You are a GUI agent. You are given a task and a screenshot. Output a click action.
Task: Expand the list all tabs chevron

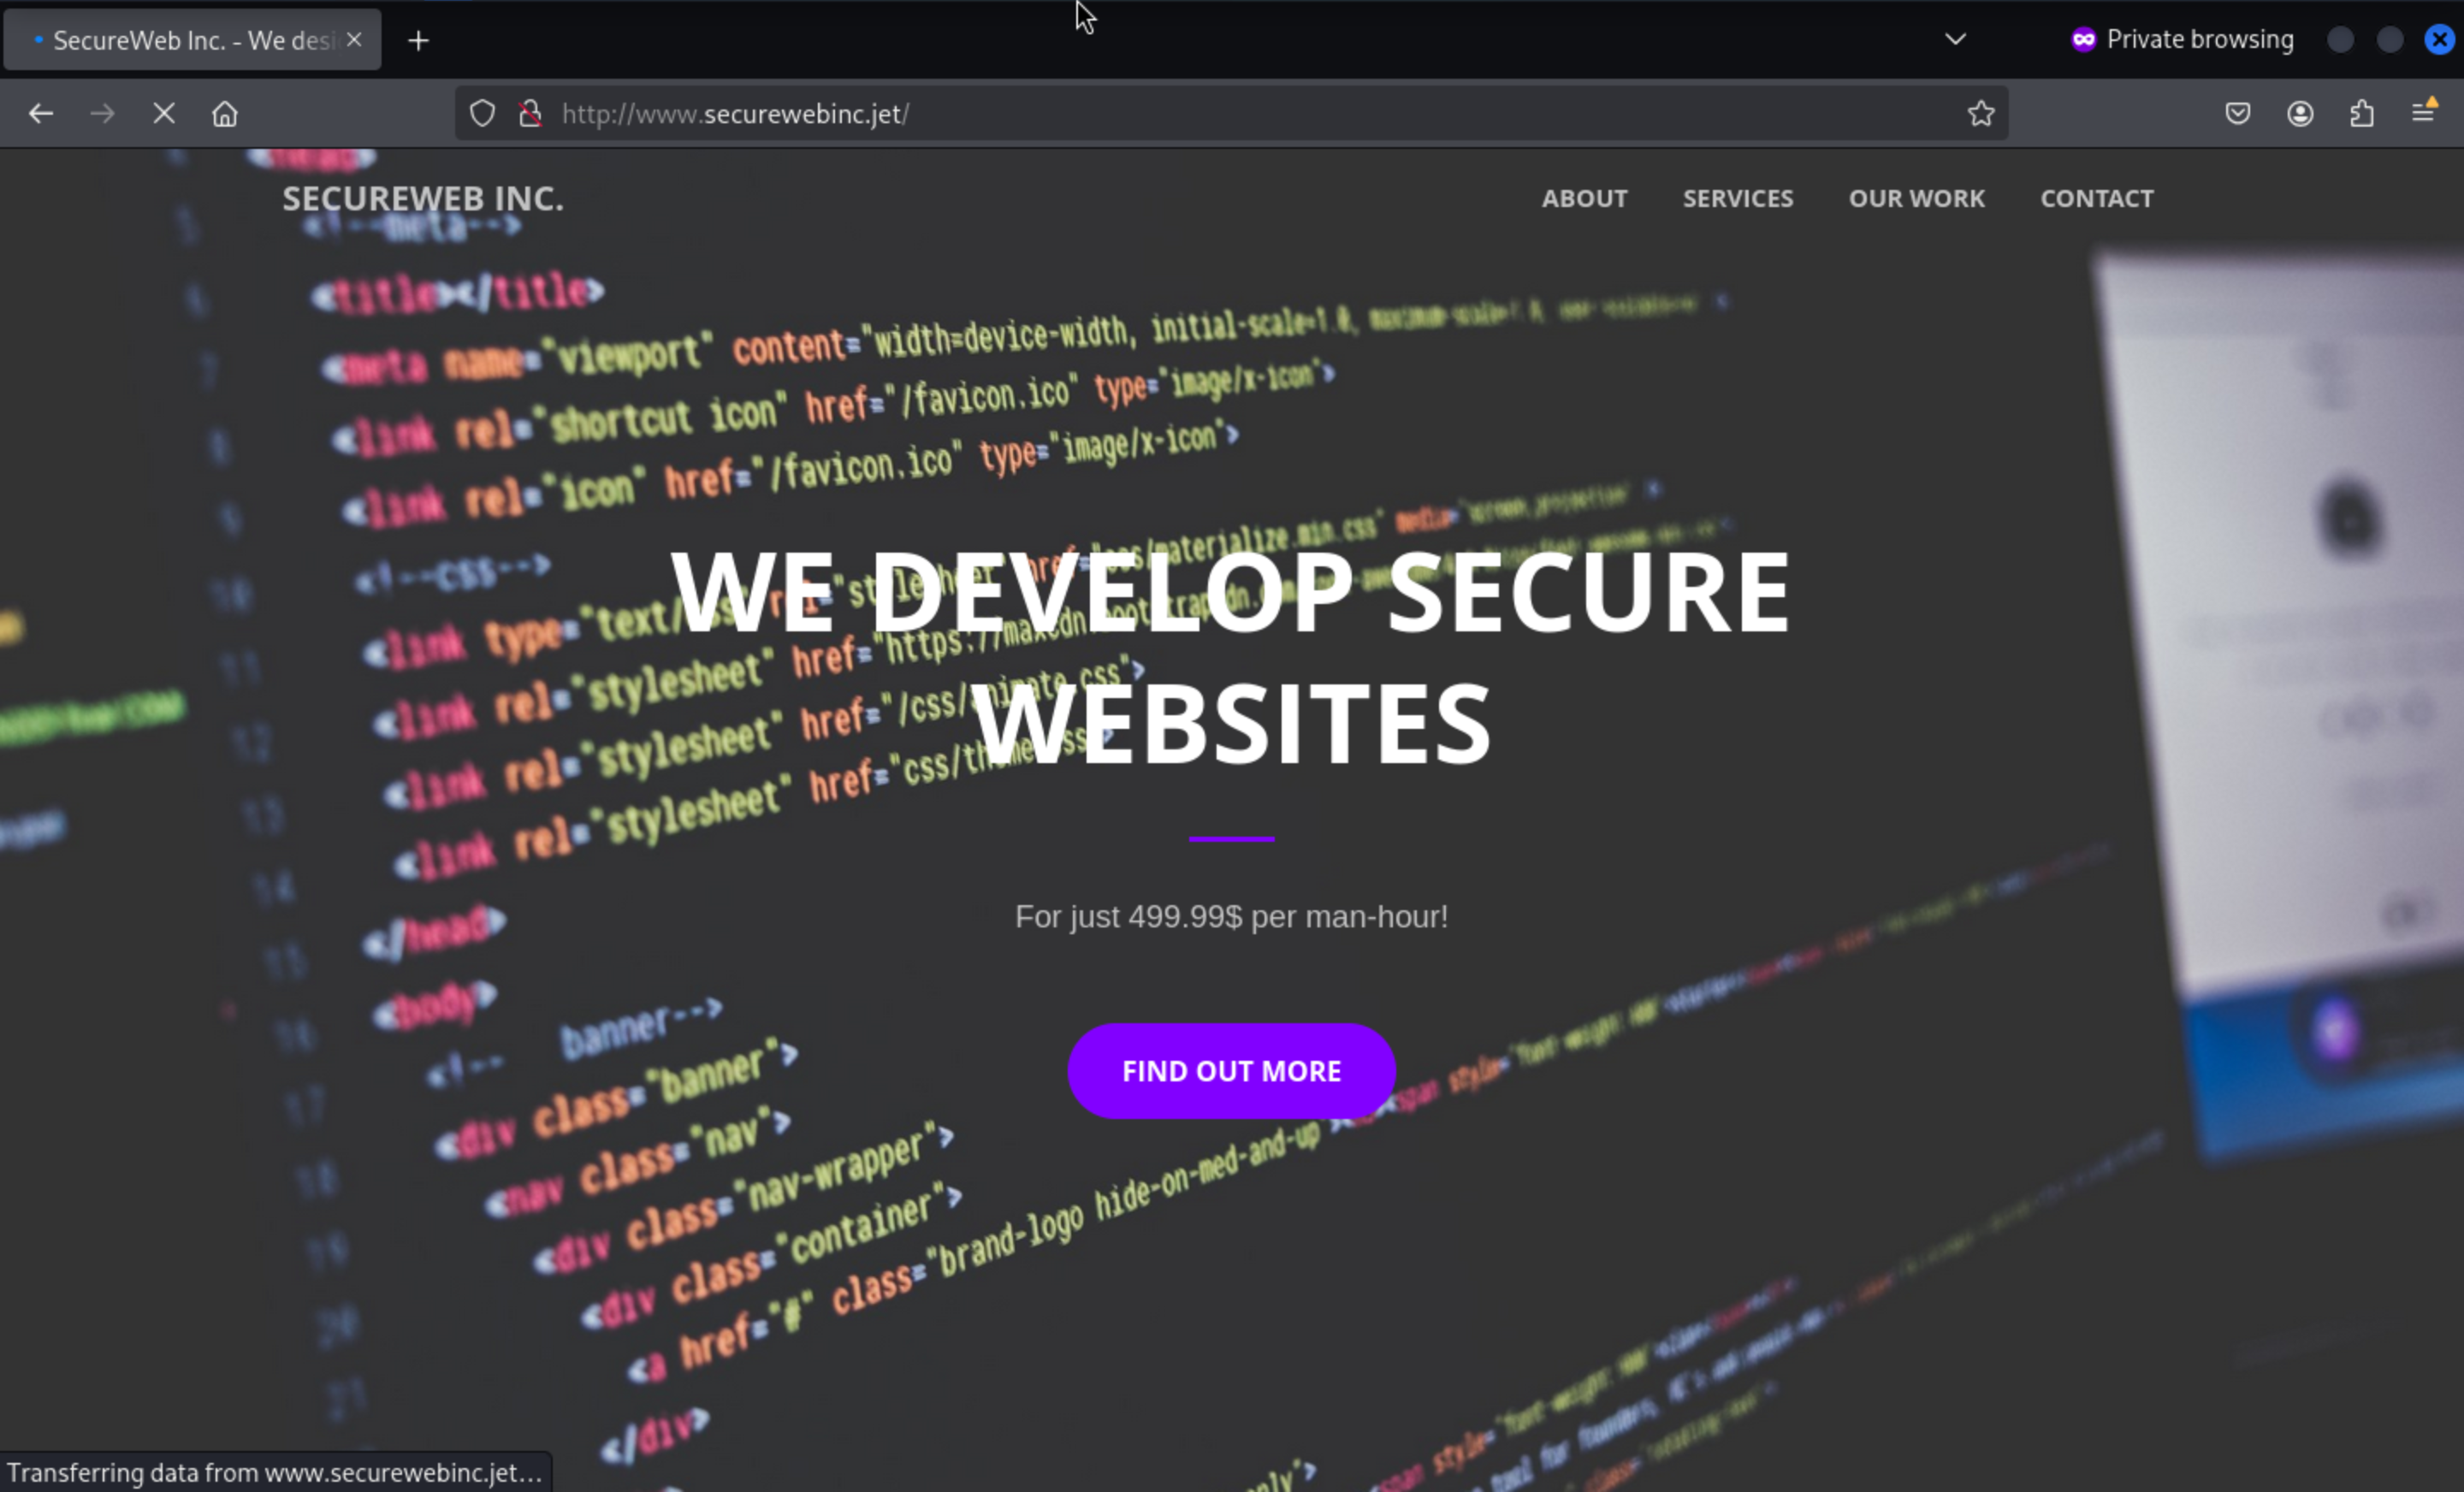click(1955, 40)
